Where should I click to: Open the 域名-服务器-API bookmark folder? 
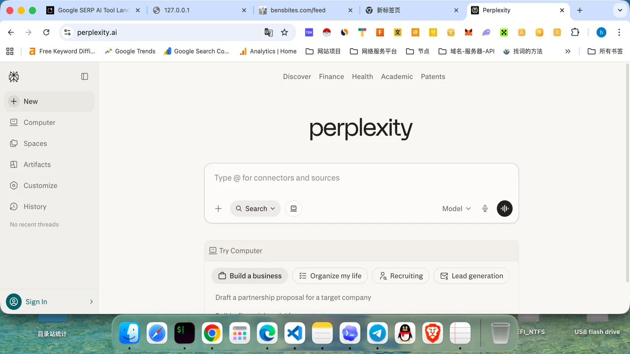click(x=467, y=51)
